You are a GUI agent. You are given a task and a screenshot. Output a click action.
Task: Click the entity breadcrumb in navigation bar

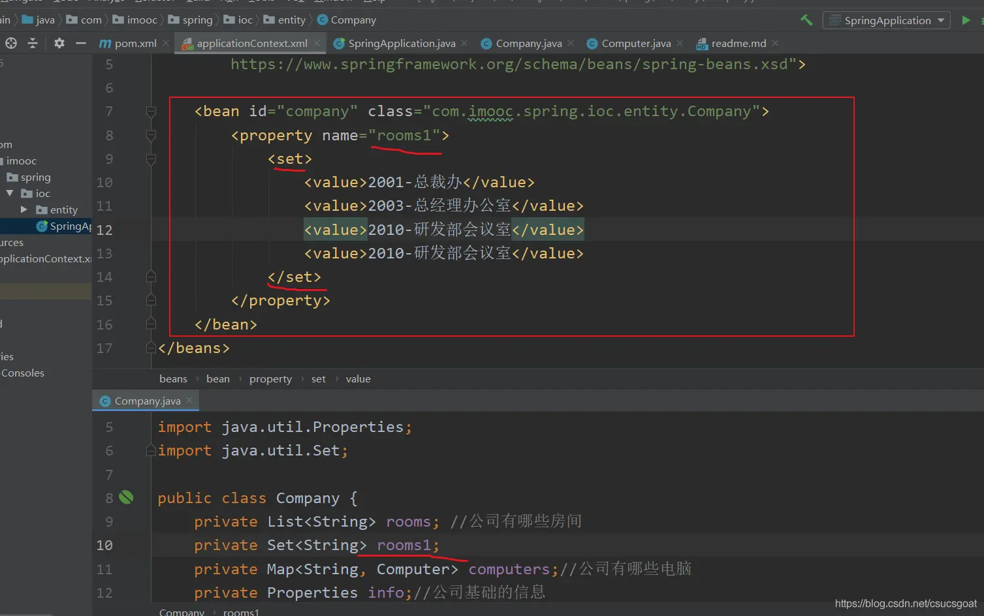(291, 20)
